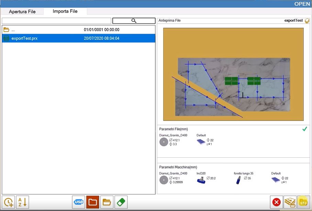Click the saw blade icon under Parametri File
312x211 pixels.
pos(164,142)
